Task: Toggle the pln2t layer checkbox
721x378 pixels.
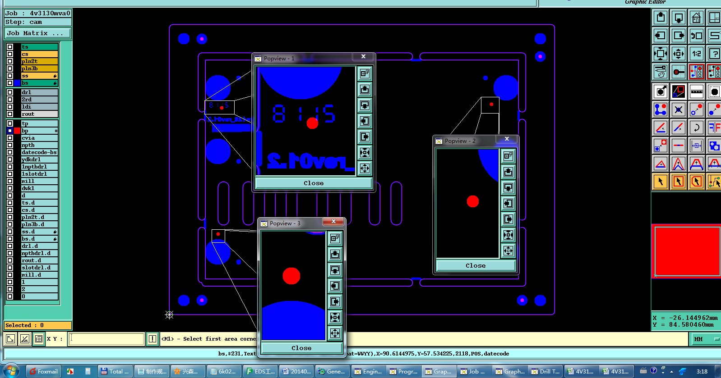Action: pyautogui.click(x=10, y=61)
